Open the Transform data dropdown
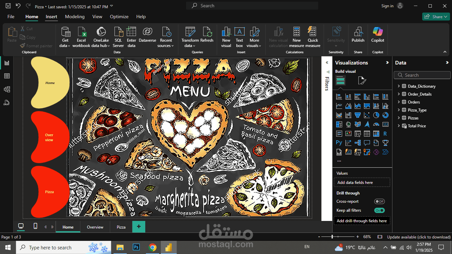Image resolution: width=452 pixels, height=254 pixels. 190,46
